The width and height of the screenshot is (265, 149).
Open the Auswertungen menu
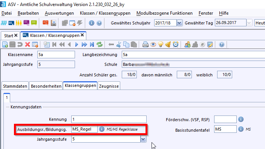pyautogui.click(x=59, y=13)
